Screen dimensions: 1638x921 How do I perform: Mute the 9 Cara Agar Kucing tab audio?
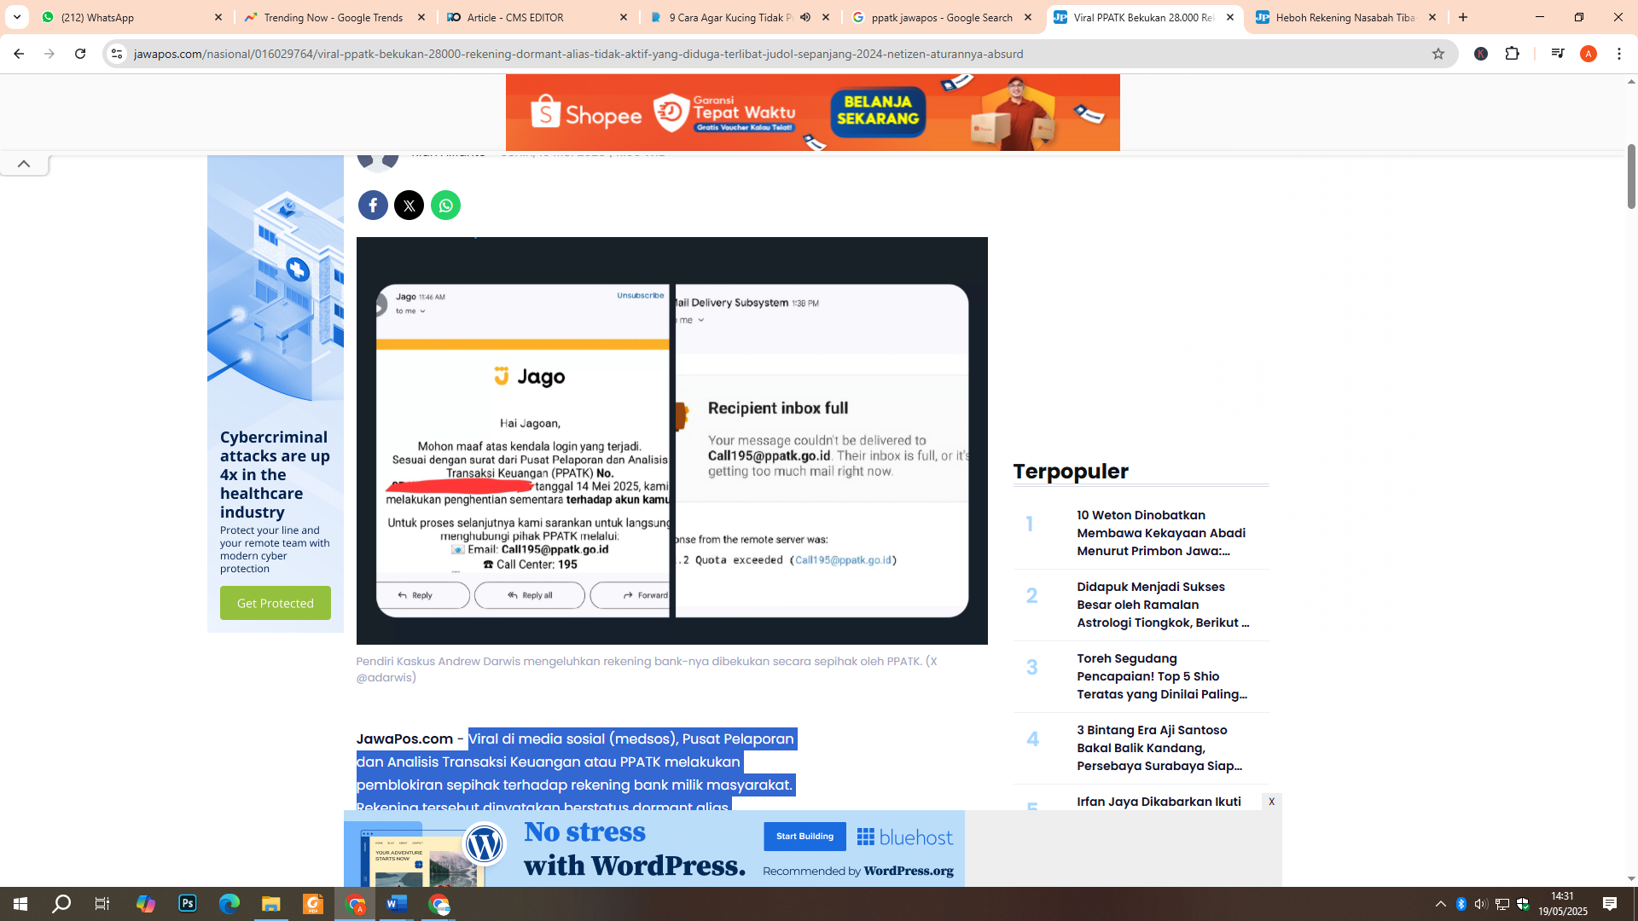(805, 17)
